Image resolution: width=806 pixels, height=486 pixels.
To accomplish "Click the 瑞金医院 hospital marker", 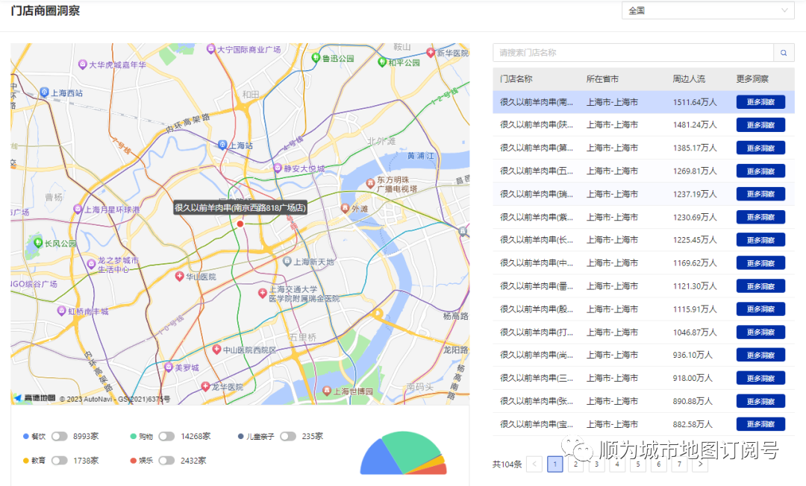I will 263,293.
